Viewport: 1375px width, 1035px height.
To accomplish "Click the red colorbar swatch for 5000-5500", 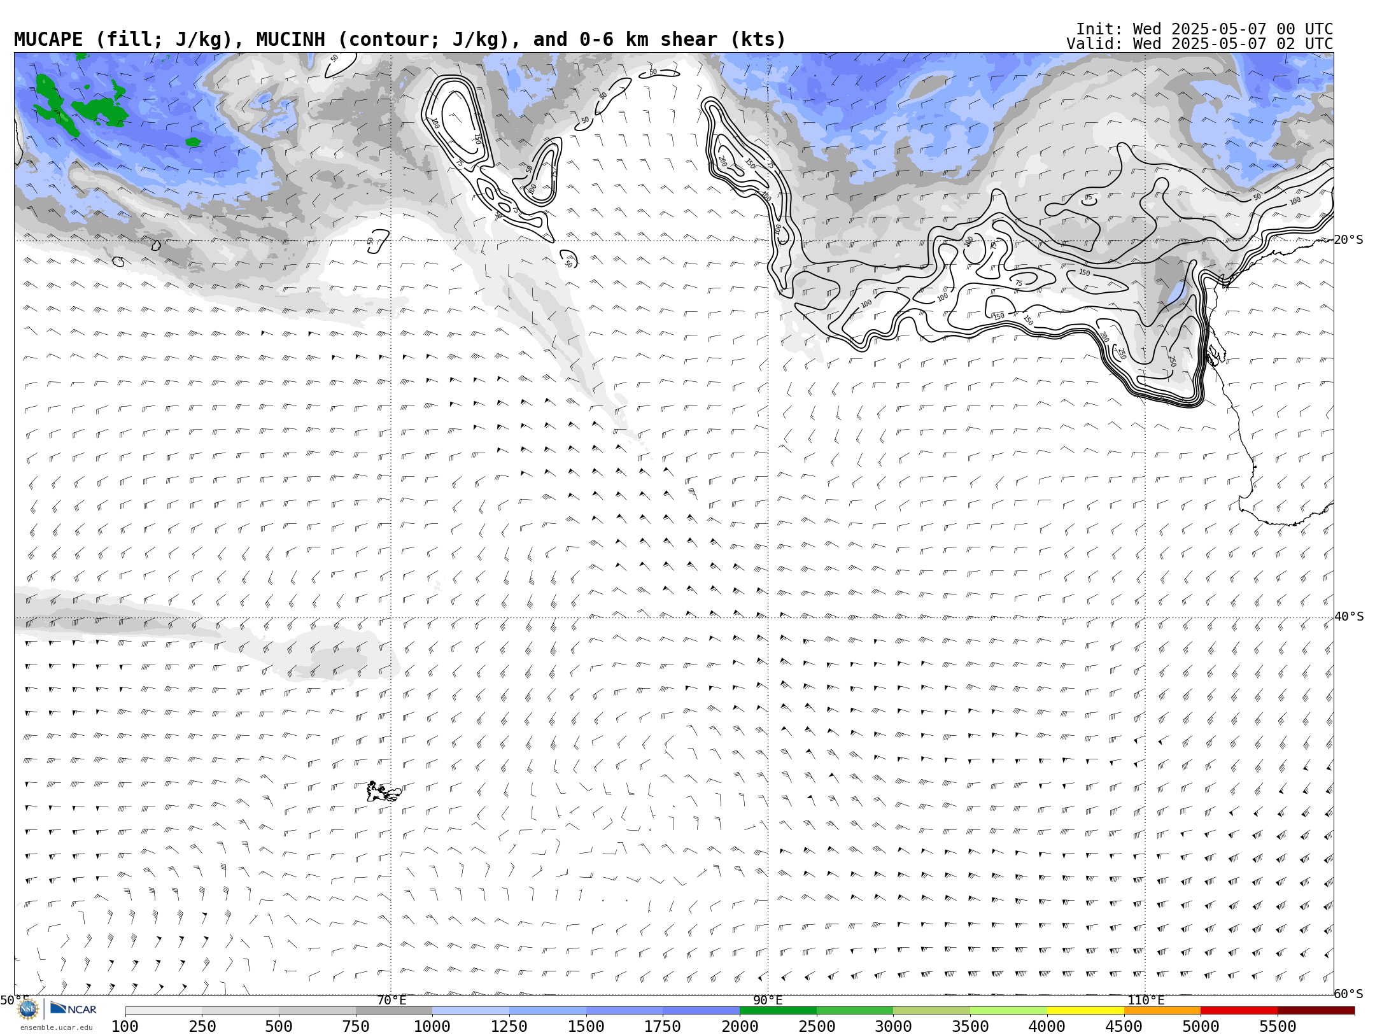I will point(1239,1011).
